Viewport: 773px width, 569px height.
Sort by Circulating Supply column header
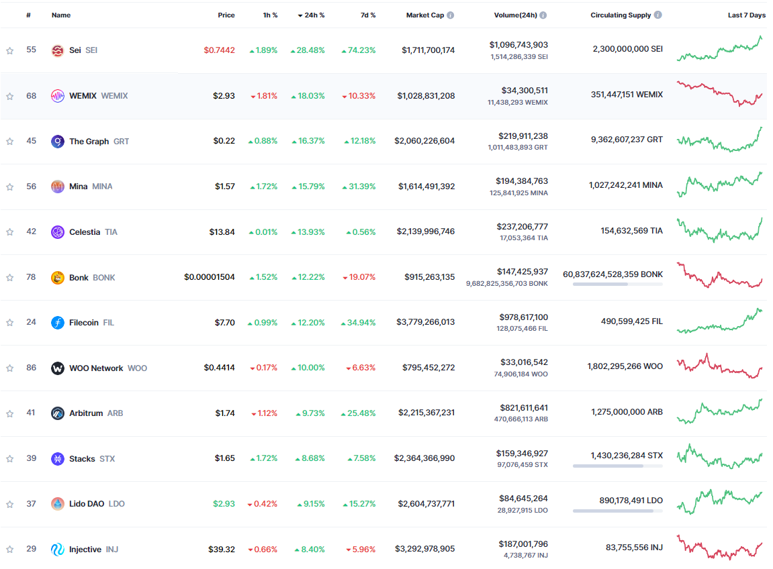(621, 15)
